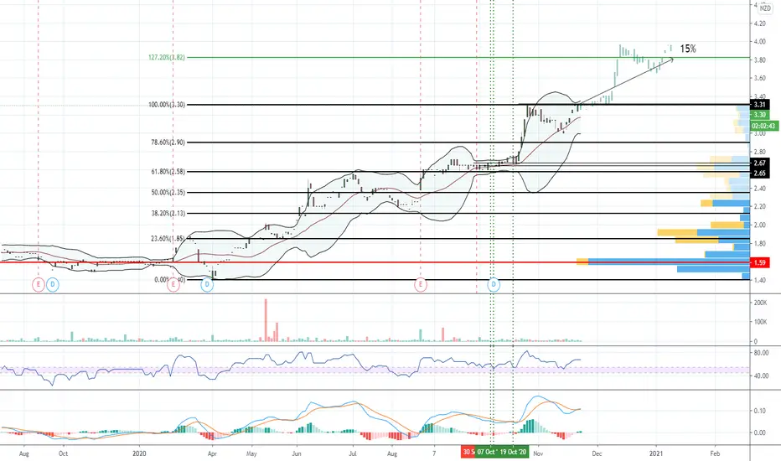Select the 2.65 horizontal line price label
Image resolution: width=781 pixels, height=461 pixels.
click(759, 173)
